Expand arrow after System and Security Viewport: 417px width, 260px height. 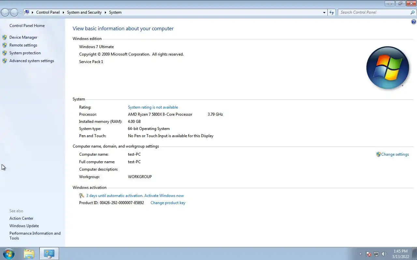coord(106,12)
